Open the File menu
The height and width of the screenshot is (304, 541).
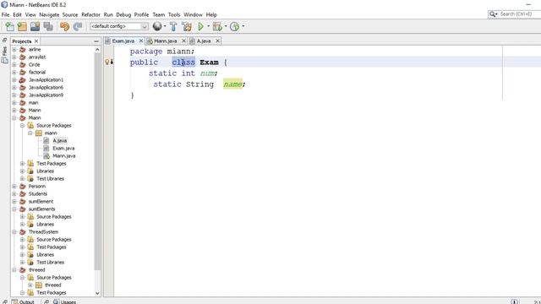pyautogui.click(x=6, y=15)
